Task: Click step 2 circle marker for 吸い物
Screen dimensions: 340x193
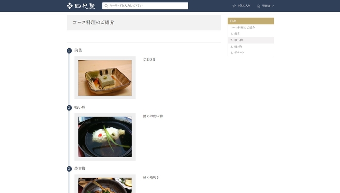Action: pyautogui.click(x=69, y=108)
